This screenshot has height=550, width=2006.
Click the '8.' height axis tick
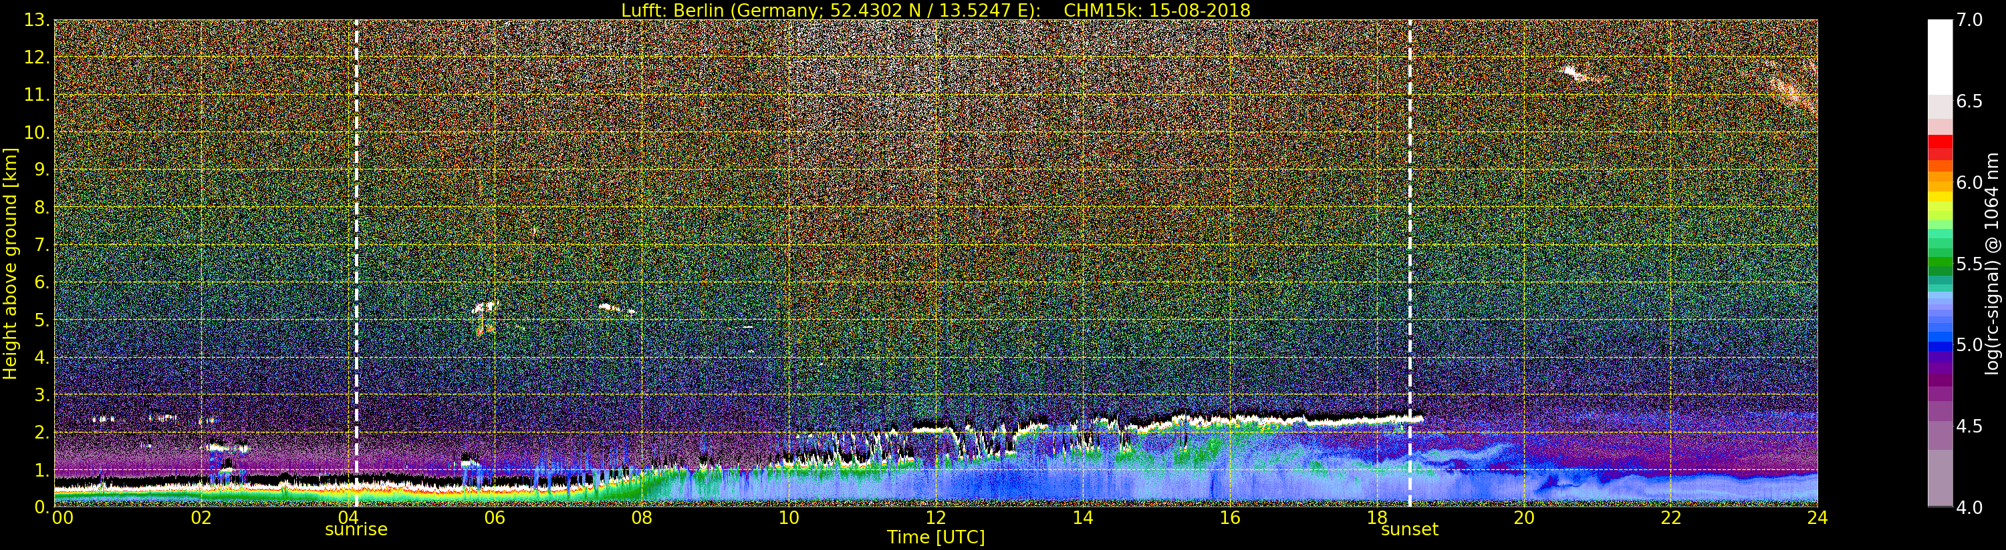[41, 208]
